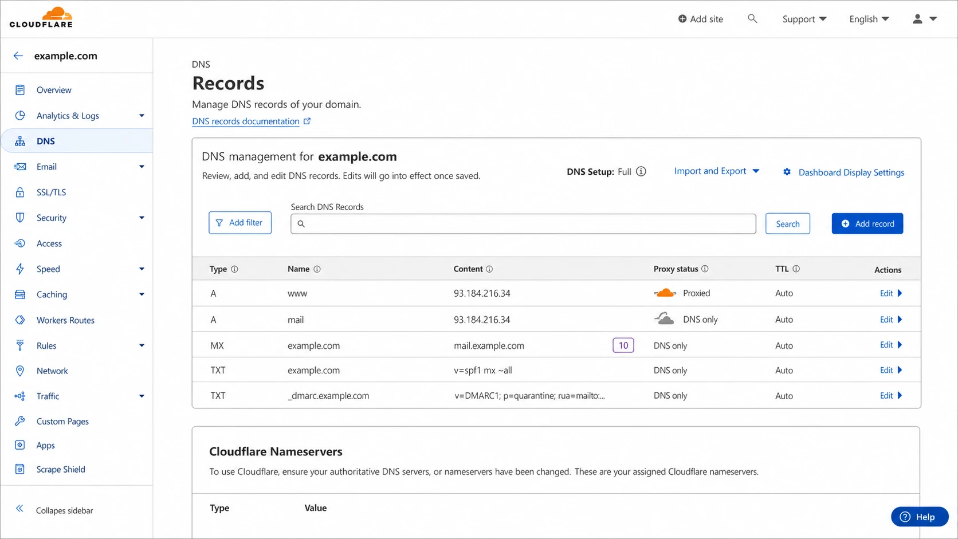
Task: Click the Email envelope icon in sidebar
Action: point(20,167)
